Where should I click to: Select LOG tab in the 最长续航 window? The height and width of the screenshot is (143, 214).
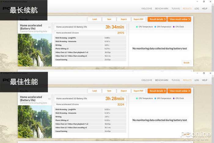197,9
